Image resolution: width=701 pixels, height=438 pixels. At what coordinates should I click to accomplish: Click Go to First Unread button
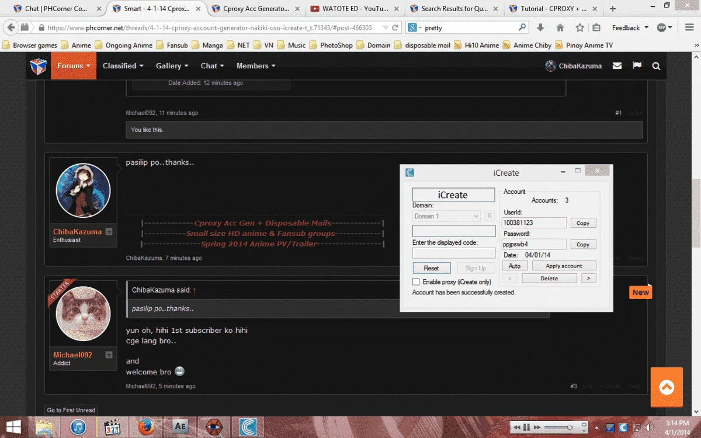point(71,410)
